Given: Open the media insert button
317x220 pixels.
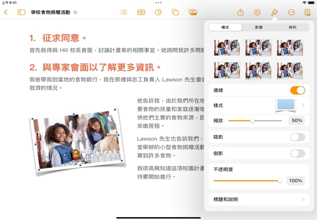Looking at the screenshot, I should tap(193, 12).
